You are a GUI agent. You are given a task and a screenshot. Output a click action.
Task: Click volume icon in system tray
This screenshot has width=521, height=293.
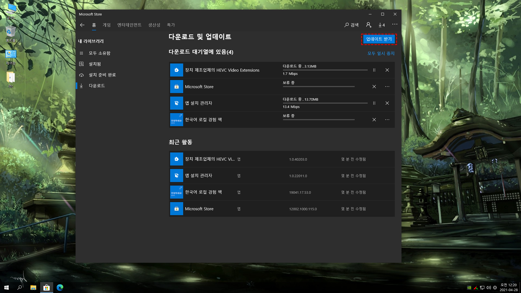coord(488,288)
